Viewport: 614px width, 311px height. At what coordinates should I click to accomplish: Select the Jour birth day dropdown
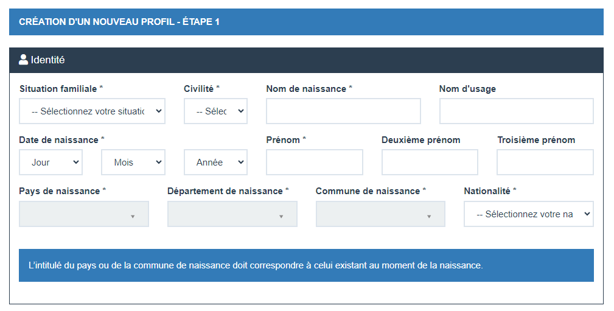pyautogui.click(x=51, y=162)
